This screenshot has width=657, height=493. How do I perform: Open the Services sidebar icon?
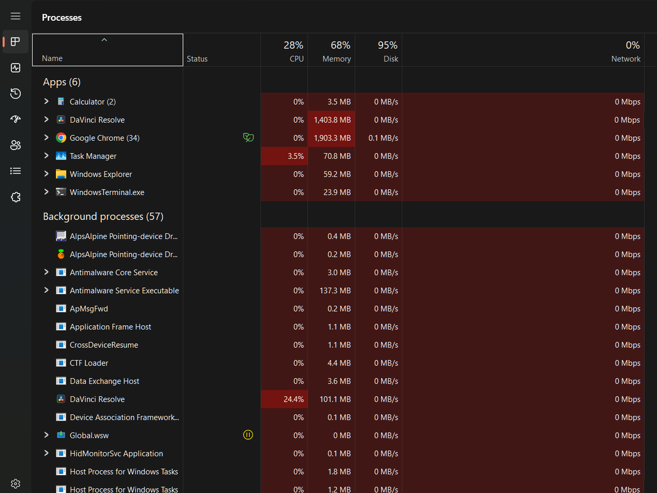click(15, 197)
